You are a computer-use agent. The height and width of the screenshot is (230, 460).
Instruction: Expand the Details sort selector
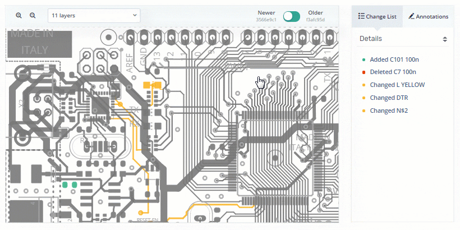point(445,39)
